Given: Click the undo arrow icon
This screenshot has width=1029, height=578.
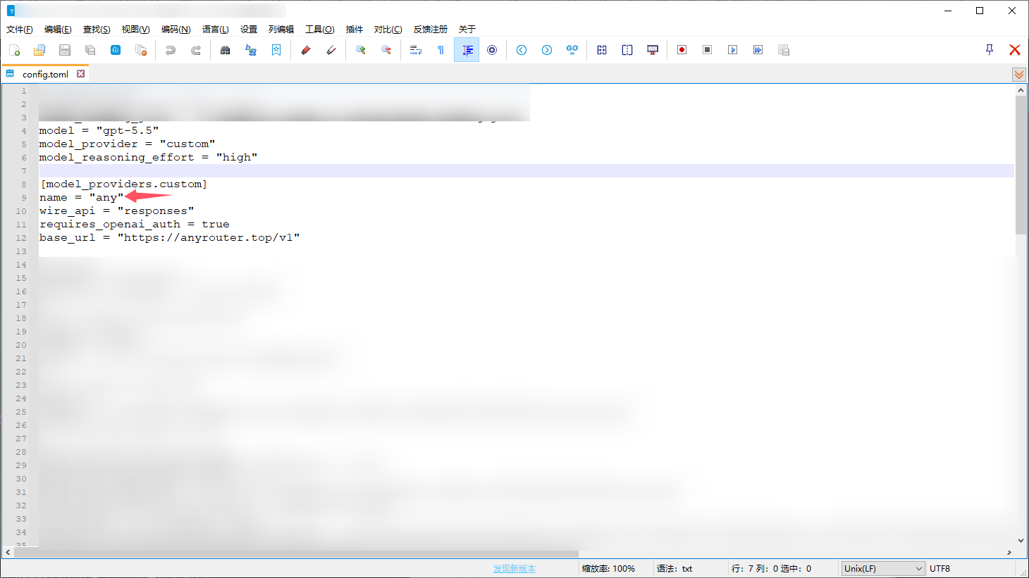Looking at the screenshot, I should tap(171, 50).
